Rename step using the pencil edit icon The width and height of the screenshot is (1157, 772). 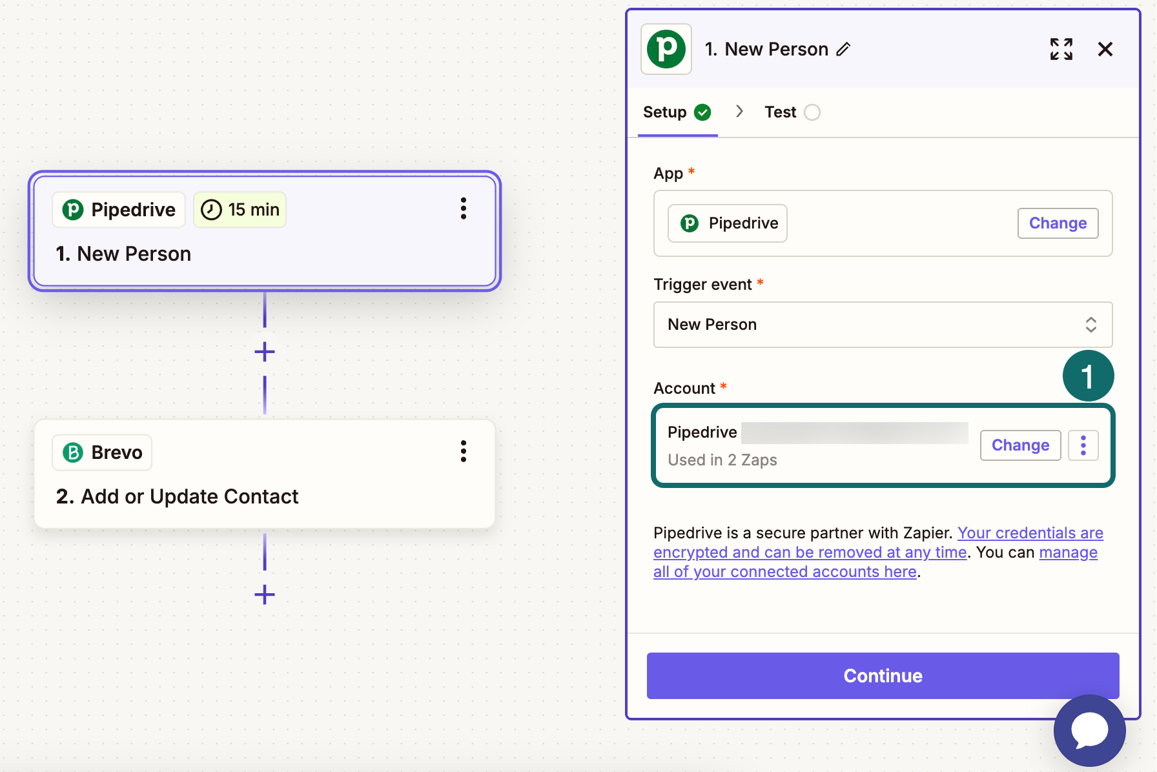(x=843, y=49)
